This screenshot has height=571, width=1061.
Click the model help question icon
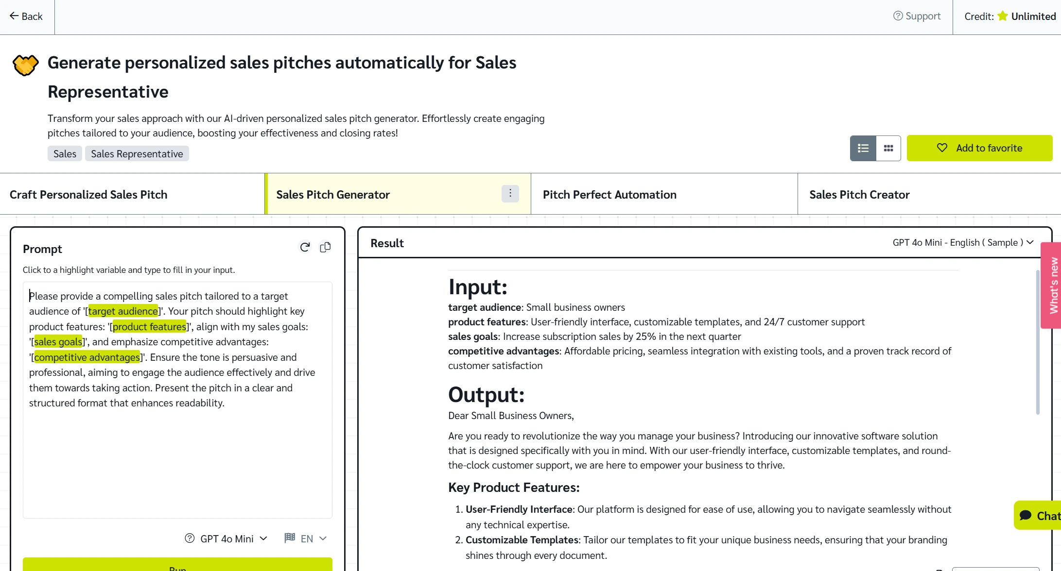click(x=190, y=538)
